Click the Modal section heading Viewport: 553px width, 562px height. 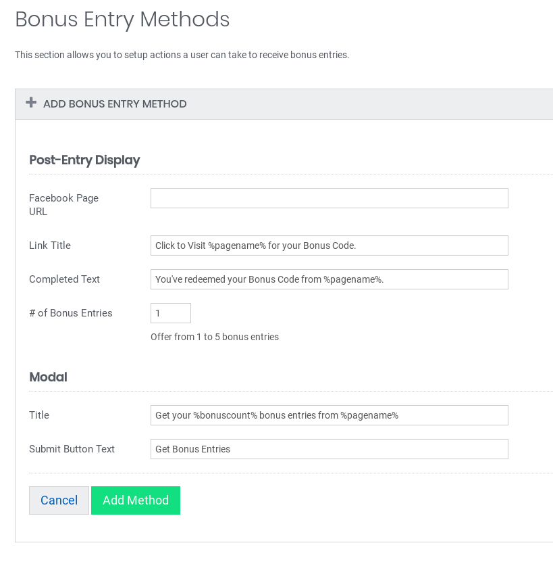pyautogui.click(x=48, y=377)
